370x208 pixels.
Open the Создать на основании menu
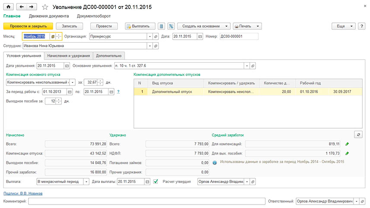coord(204,26)
